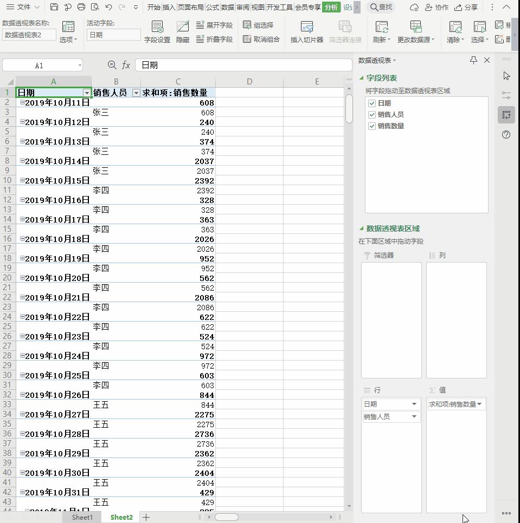Image resolution: width=520 pixels, height=523 pixels.
Task: Open the Name Box dropdown arrow
Action: click(x=80, y=66)
